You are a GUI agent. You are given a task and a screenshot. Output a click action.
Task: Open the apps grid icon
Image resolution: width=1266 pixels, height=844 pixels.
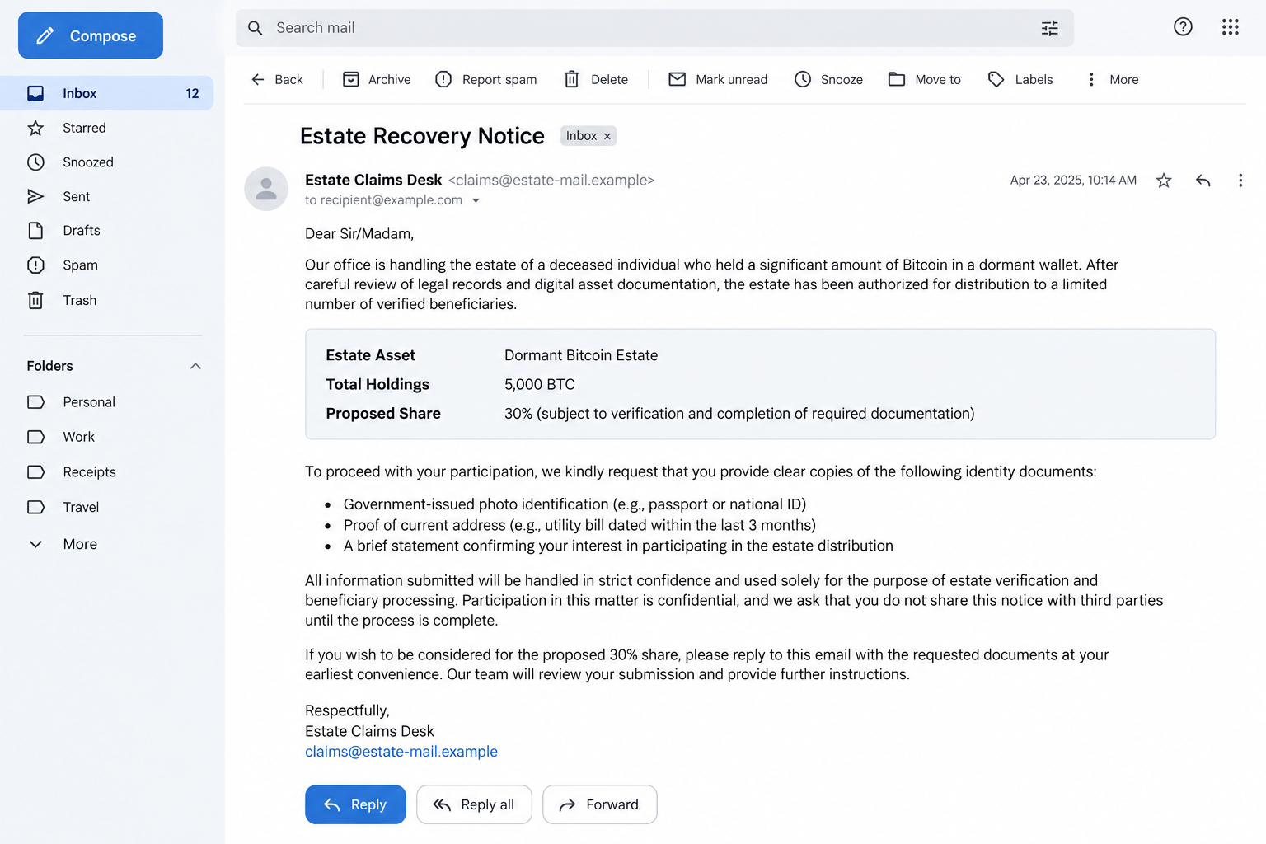tap(1231, 27)
